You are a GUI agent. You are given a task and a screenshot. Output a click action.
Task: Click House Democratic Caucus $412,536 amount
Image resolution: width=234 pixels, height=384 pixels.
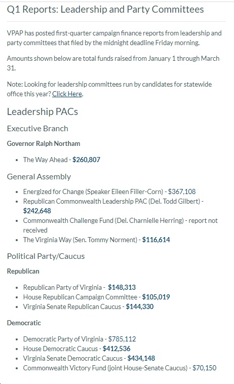116,349
